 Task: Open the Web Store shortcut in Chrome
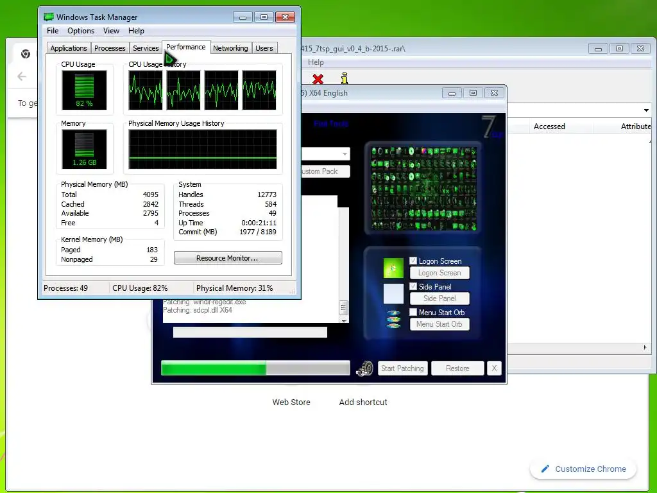pos(291,402)
